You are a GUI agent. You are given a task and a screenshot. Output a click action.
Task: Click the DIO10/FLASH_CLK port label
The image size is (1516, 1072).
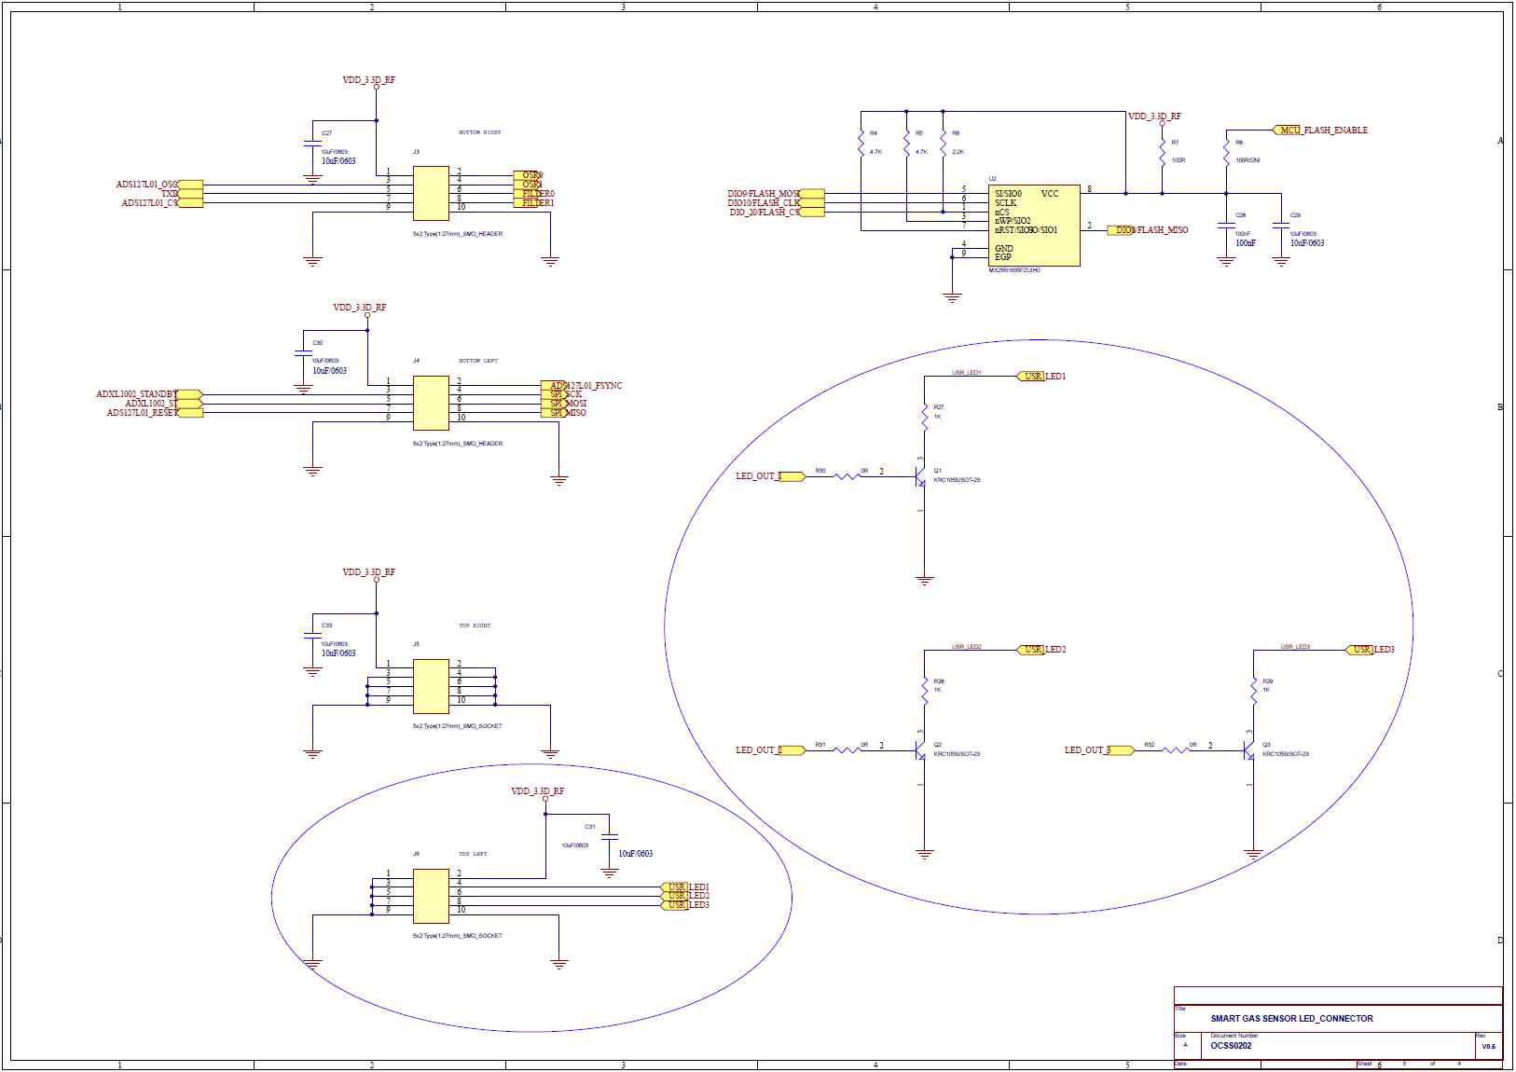point(776,203)
